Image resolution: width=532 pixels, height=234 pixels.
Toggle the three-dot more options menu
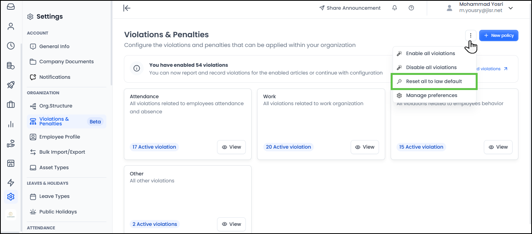[x=471, y=35]
